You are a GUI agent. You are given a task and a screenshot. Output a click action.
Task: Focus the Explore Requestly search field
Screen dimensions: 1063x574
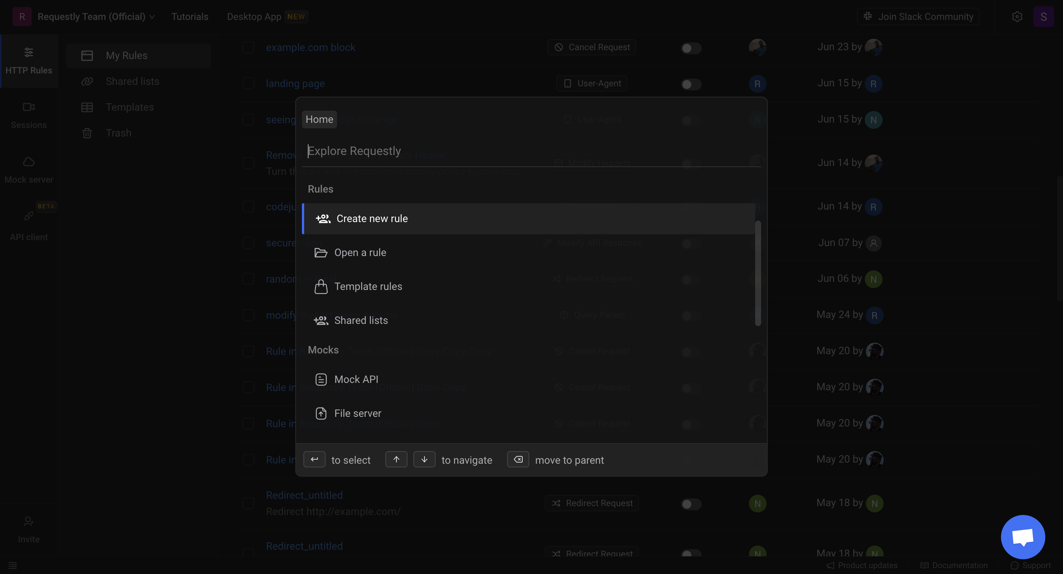[x=531, y=151]
